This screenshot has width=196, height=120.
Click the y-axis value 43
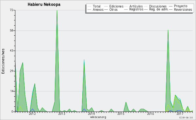12,51
